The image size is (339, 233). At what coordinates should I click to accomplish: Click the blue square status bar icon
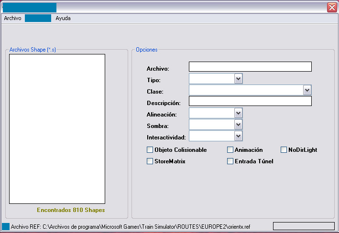tap(6, 226)
